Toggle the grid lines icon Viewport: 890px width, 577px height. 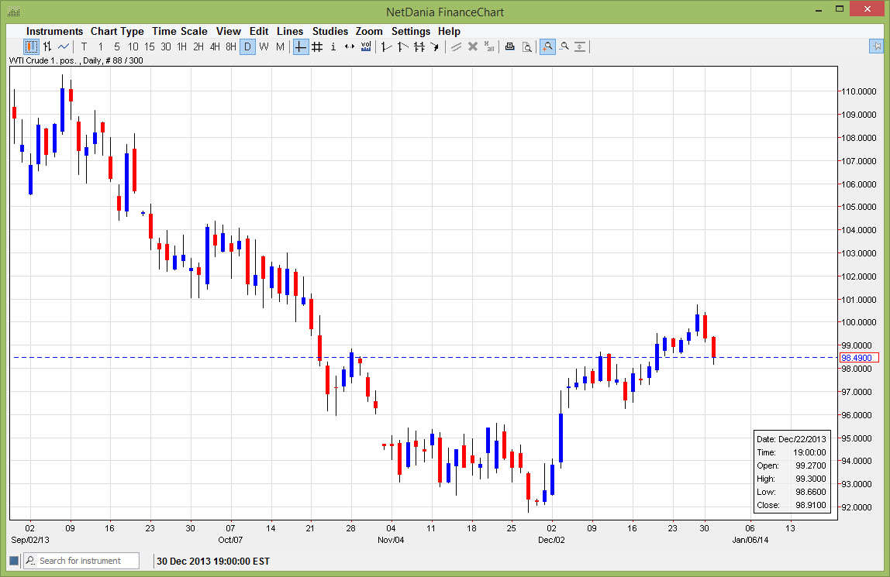pos(317,47)
